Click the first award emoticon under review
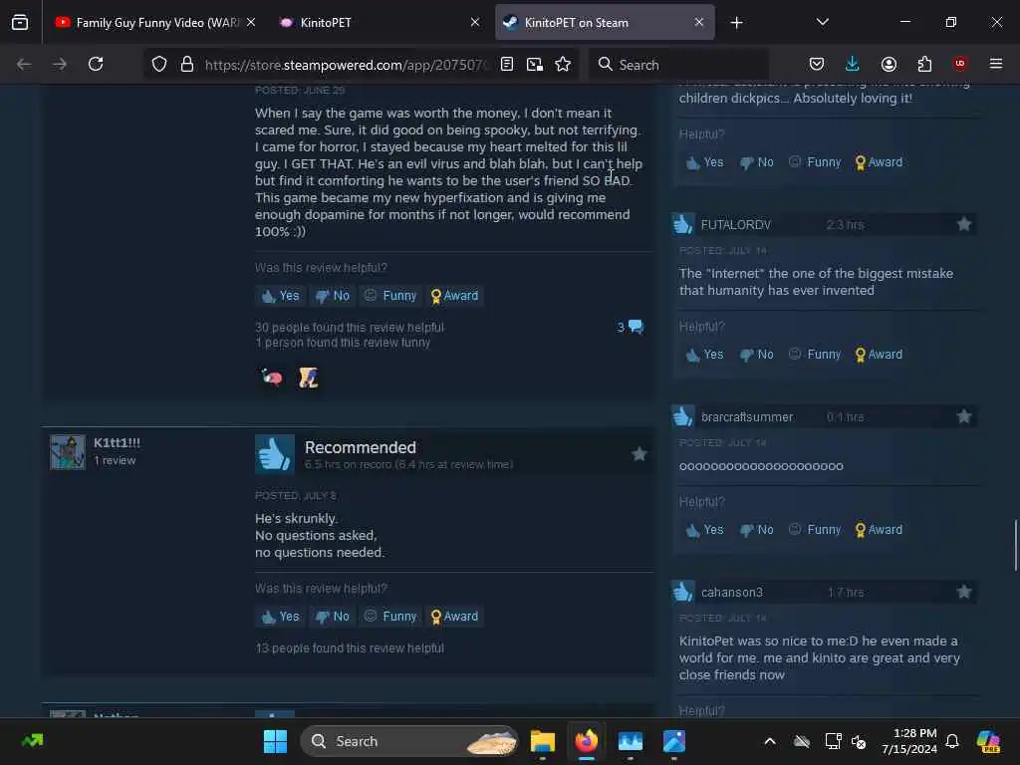The height and width of the screenshot is (765, 1020). tap(272, 378)
